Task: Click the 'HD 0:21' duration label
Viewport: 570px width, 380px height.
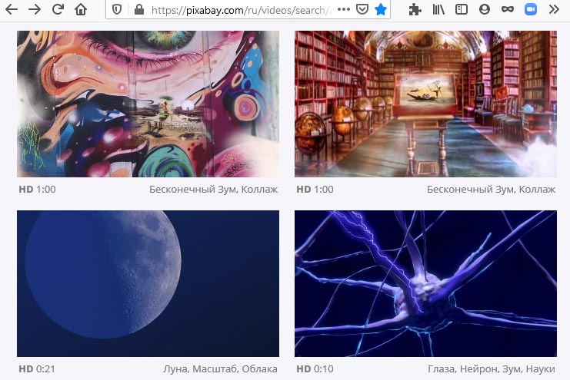Action: [x=37, y=369]
